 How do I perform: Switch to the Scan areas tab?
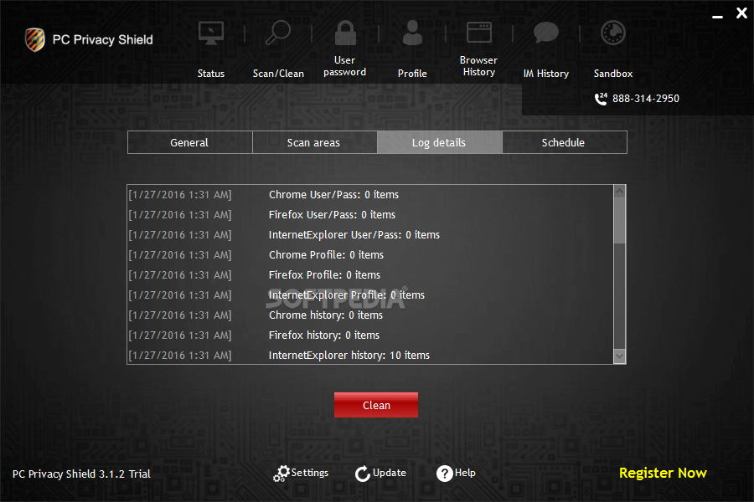314,143
